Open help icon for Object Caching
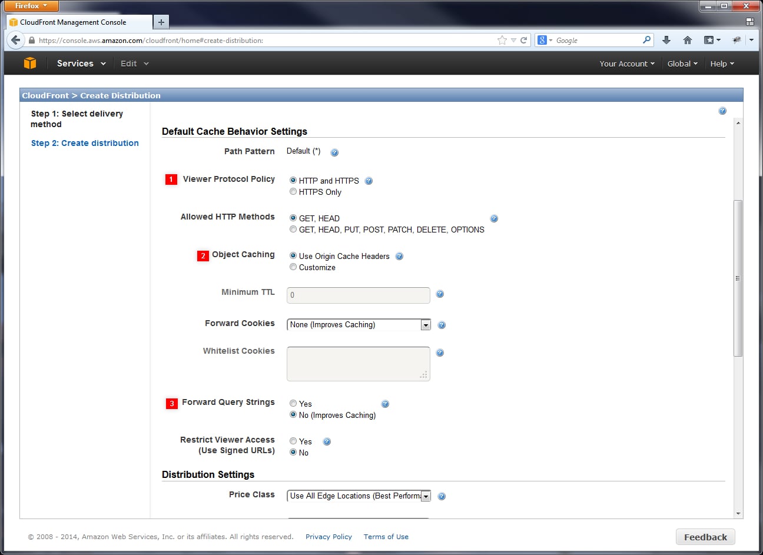Screen dimensions: 763x555 pos(399,256)
